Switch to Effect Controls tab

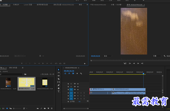click(x=16, y=5)
